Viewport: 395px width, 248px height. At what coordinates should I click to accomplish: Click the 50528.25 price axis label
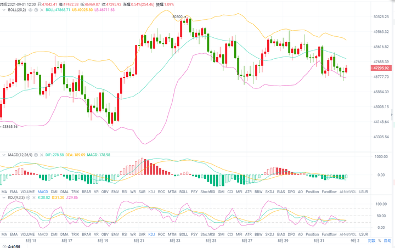tap(381, 16)
